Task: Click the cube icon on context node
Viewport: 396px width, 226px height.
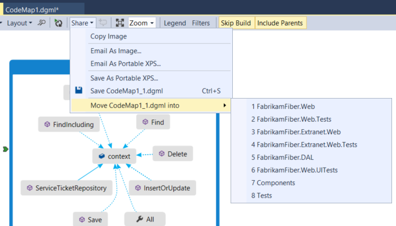Action: point(101,156)
